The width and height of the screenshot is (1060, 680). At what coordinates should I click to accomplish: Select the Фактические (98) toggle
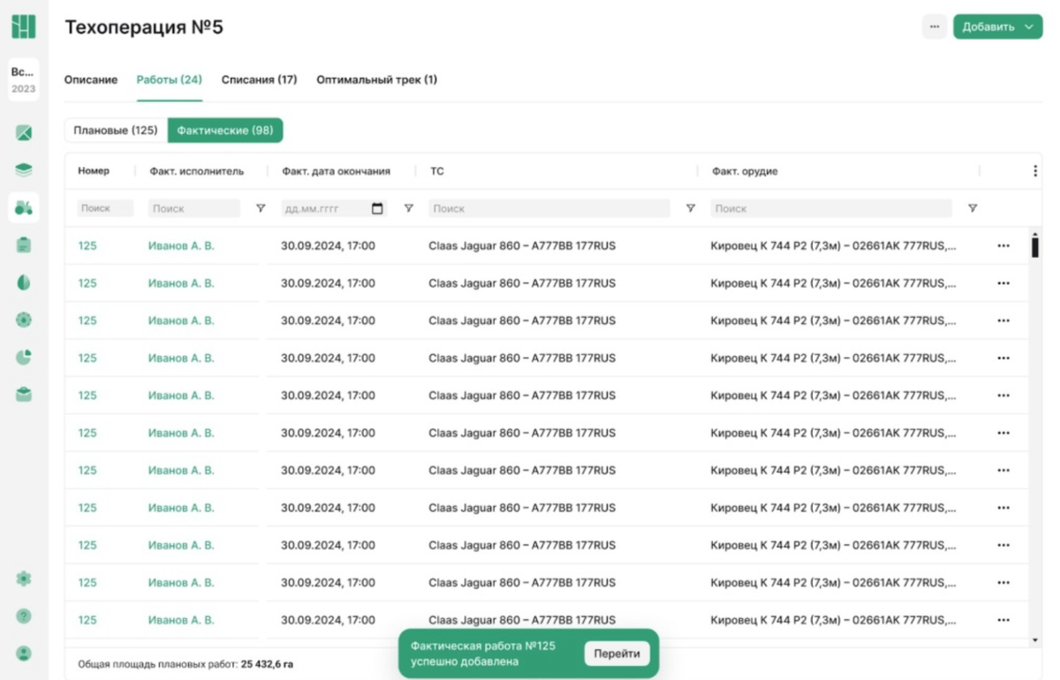[x=225, y=131]
